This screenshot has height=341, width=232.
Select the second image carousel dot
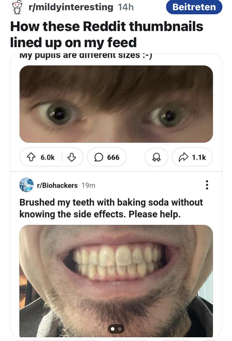click(x=120, y=329)
